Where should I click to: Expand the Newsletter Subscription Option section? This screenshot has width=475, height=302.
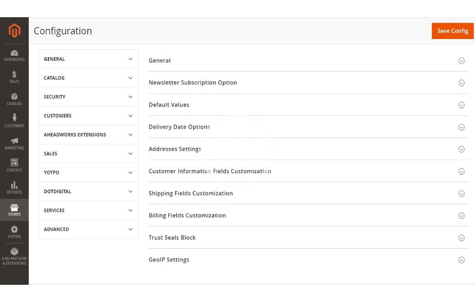[x=461, y=83]
